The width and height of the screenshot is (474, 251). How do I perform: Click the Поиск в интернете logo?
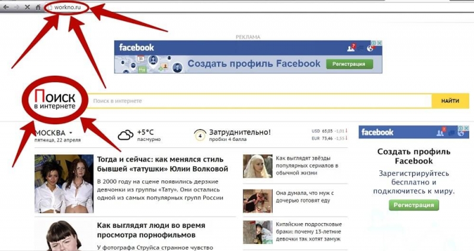[x=55, y=99]
